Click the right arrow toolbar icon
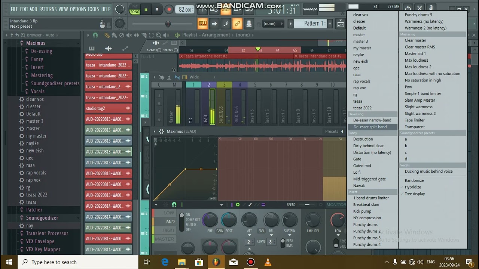This screenshot has width=479, height=269. click(214, 24)
